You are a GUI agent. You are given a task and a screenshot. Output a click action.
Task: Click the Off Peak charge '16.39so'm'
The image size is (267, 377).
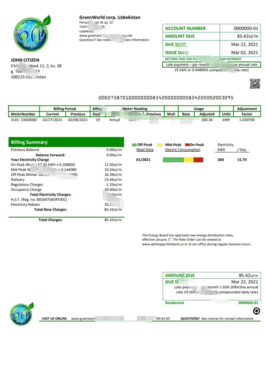[113, 175]
